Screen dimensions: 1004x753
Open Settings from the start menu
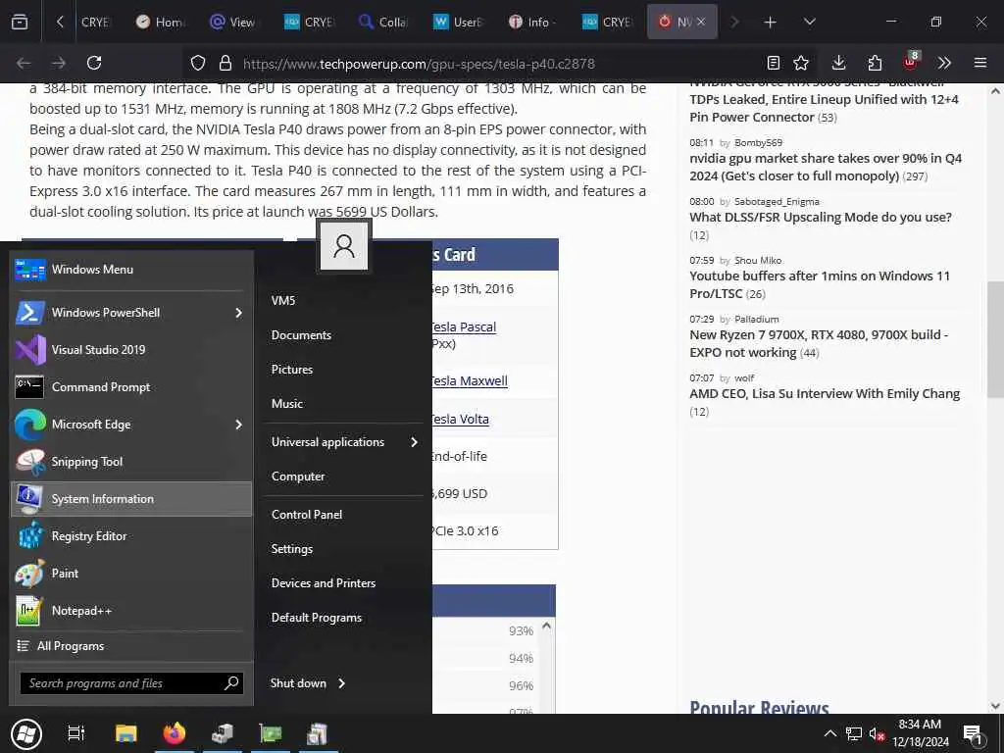(x=292, y=549)
